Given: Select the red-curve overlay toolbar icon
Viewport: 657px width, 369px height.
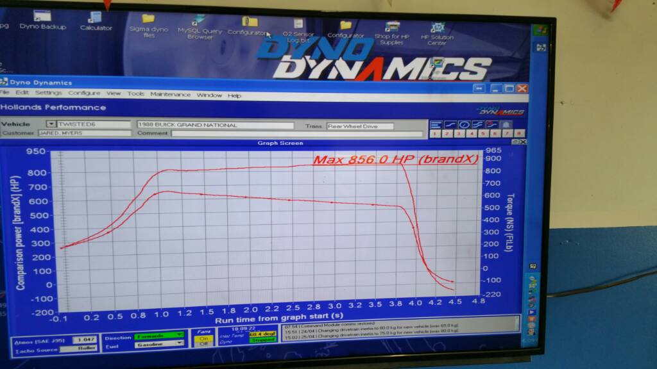Looking at the screenshot, I should pos(491,125).
